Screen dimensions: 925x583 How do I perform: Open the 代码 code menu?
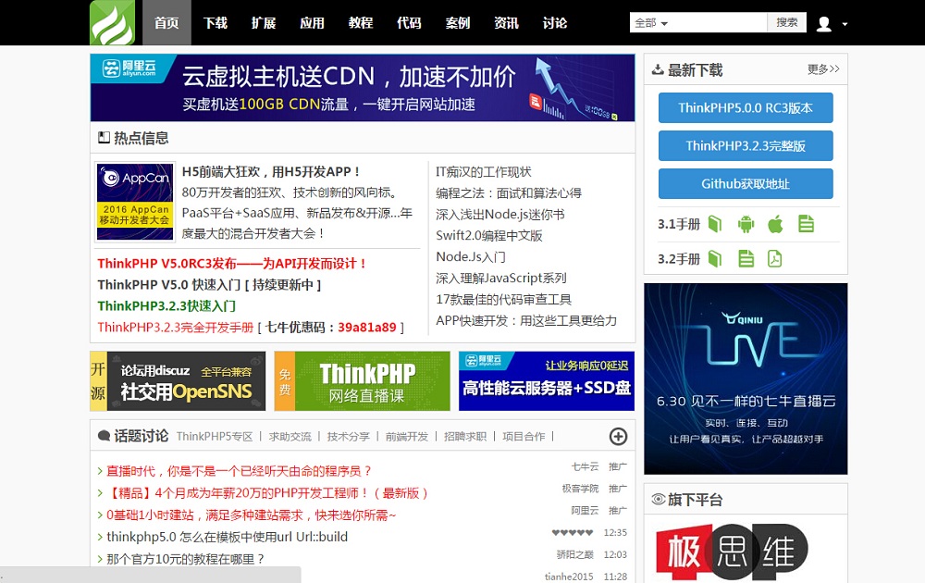point(409,22)
